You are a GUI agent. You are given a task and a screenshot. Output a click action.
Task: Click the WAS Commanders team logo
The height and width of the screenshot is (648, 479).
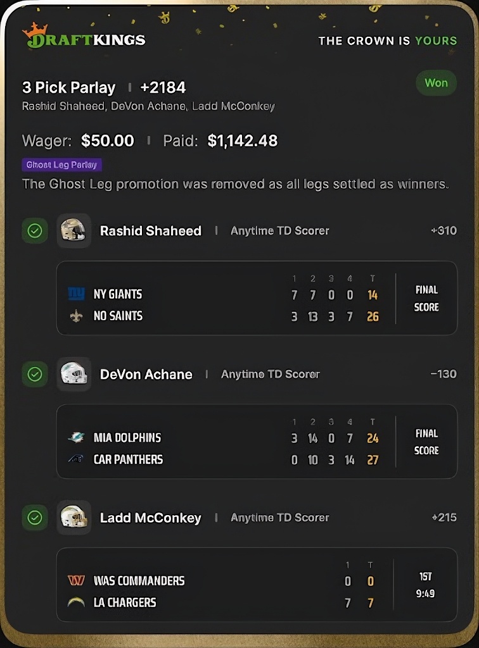point(76,581)
